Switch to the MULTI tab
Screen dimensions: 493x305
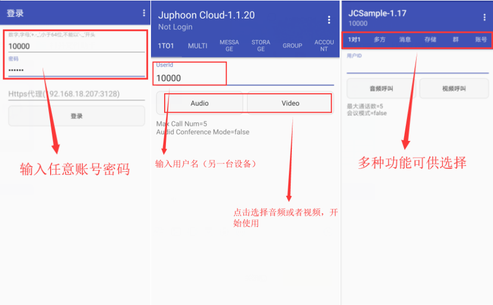198,46
